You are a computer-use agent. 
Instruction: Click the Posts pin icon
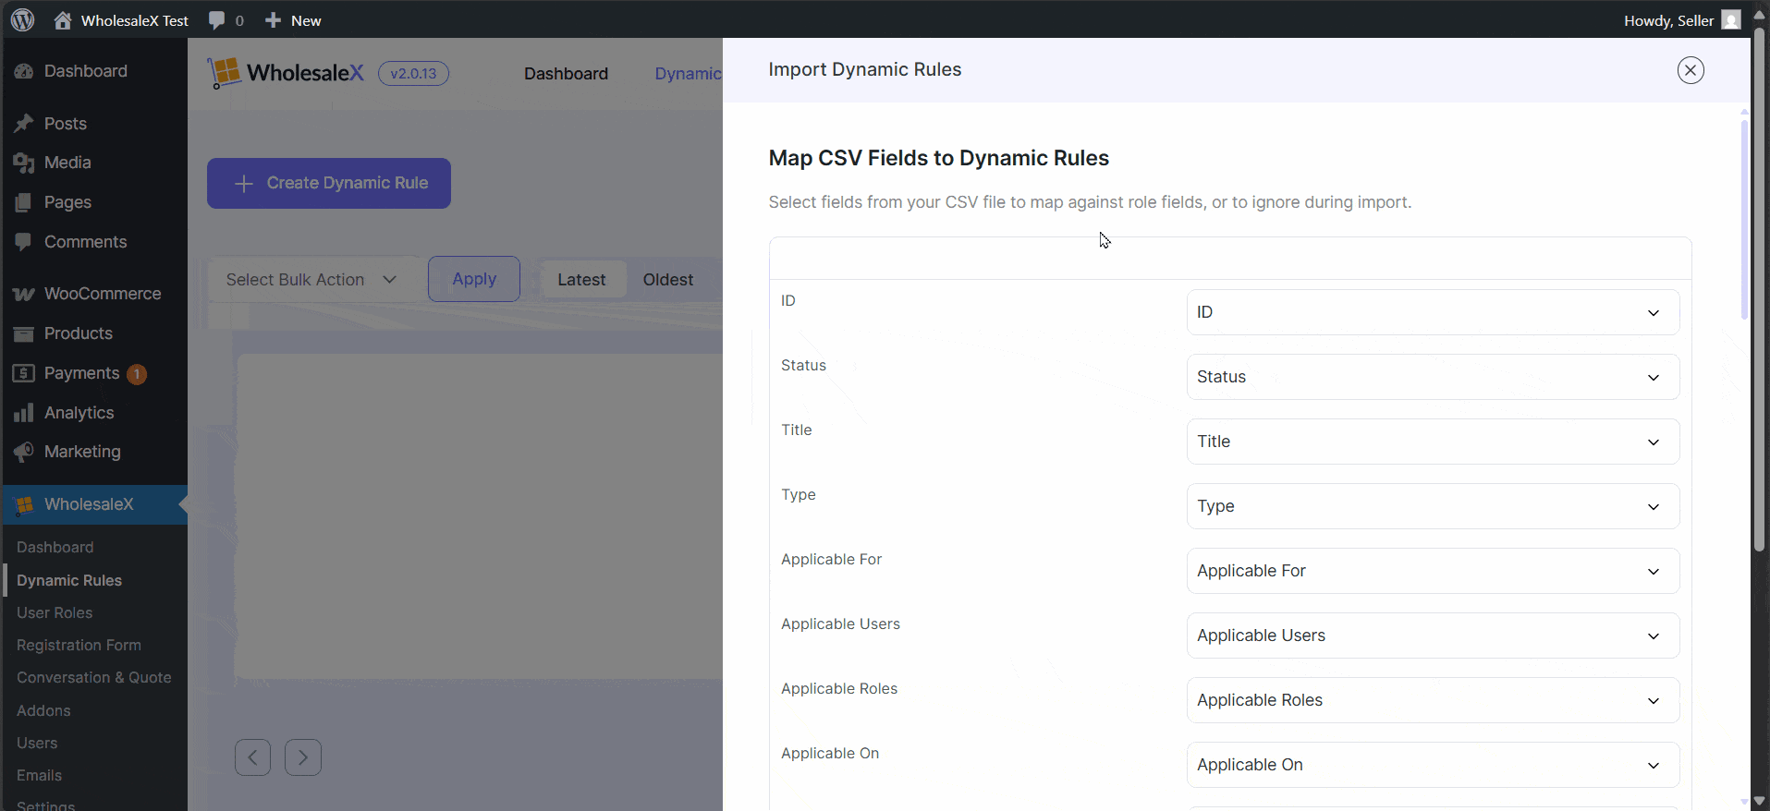click(x=24, y=124)
